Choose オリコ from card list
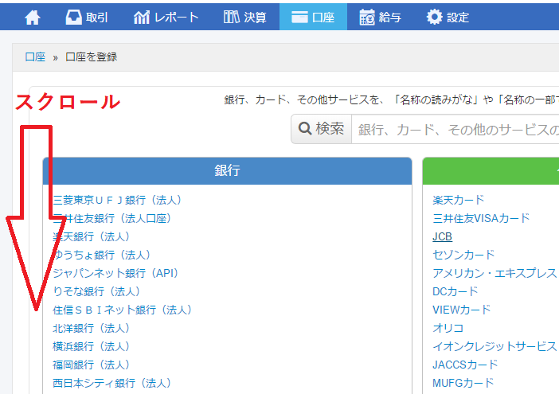Screen dimensions: 559x394 click(448, 328)
